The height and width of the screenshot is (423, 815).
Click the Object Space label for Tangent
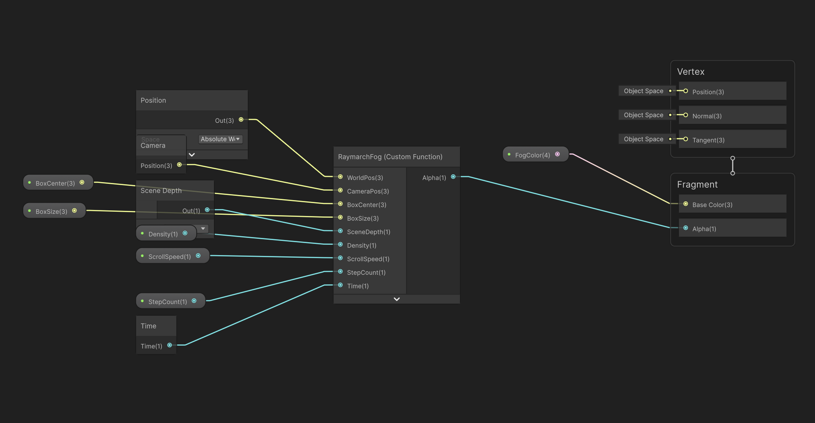643,139
